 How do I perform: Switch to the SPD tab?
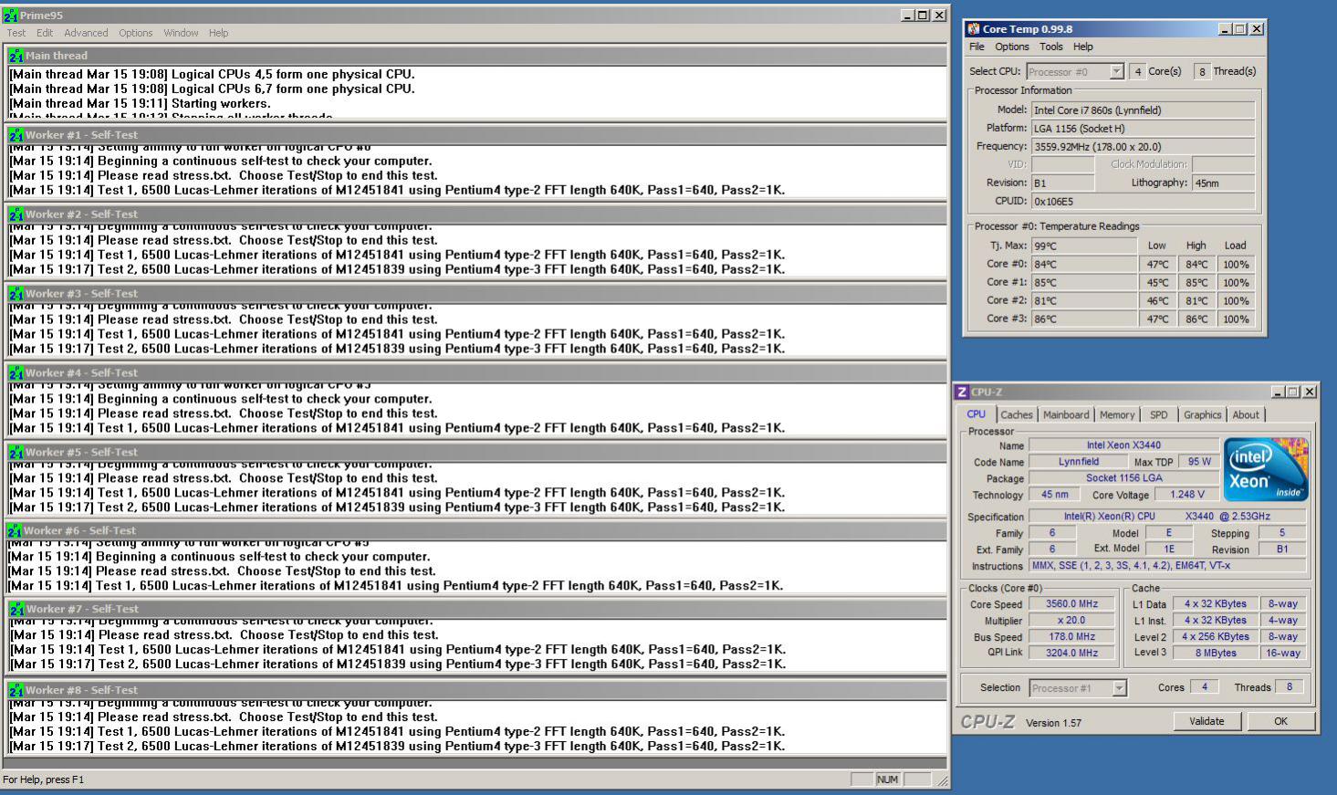(1158, 415)
